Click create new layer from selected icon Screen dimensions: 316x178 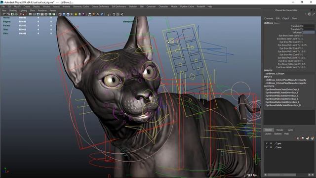(312, 138)
